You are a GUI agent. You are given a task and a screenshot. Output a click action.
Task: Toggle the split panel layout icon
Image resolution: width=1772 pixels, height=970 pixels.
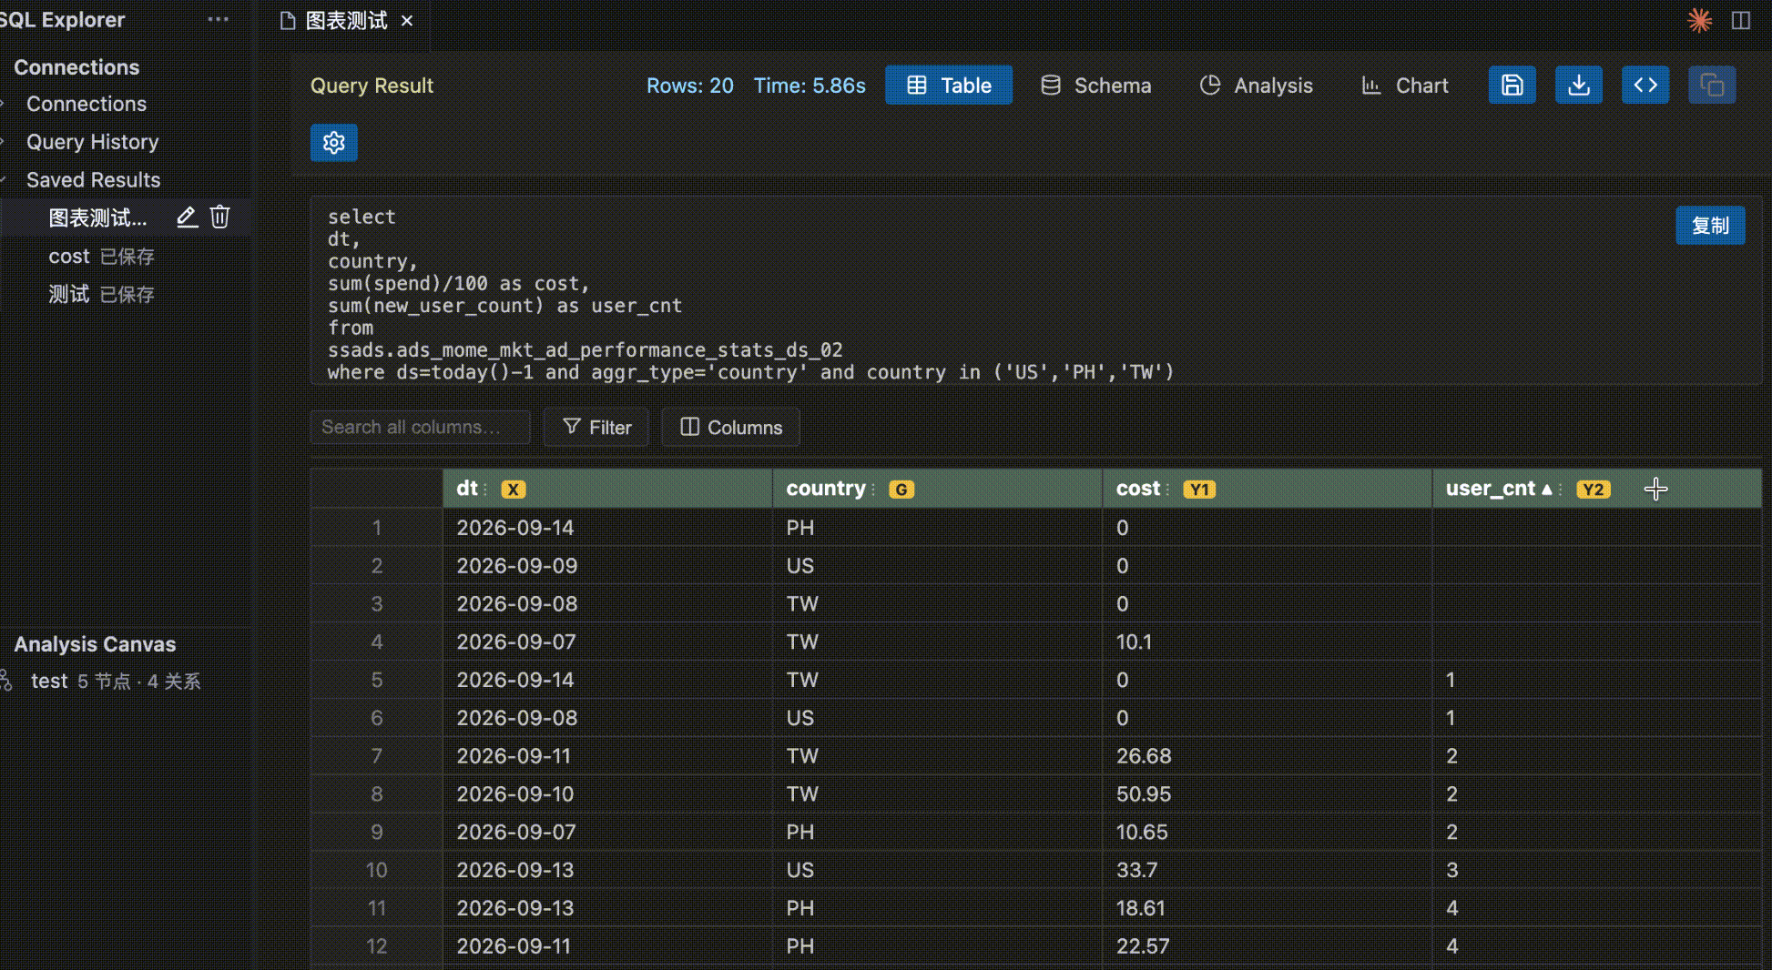pos(1741,20)
